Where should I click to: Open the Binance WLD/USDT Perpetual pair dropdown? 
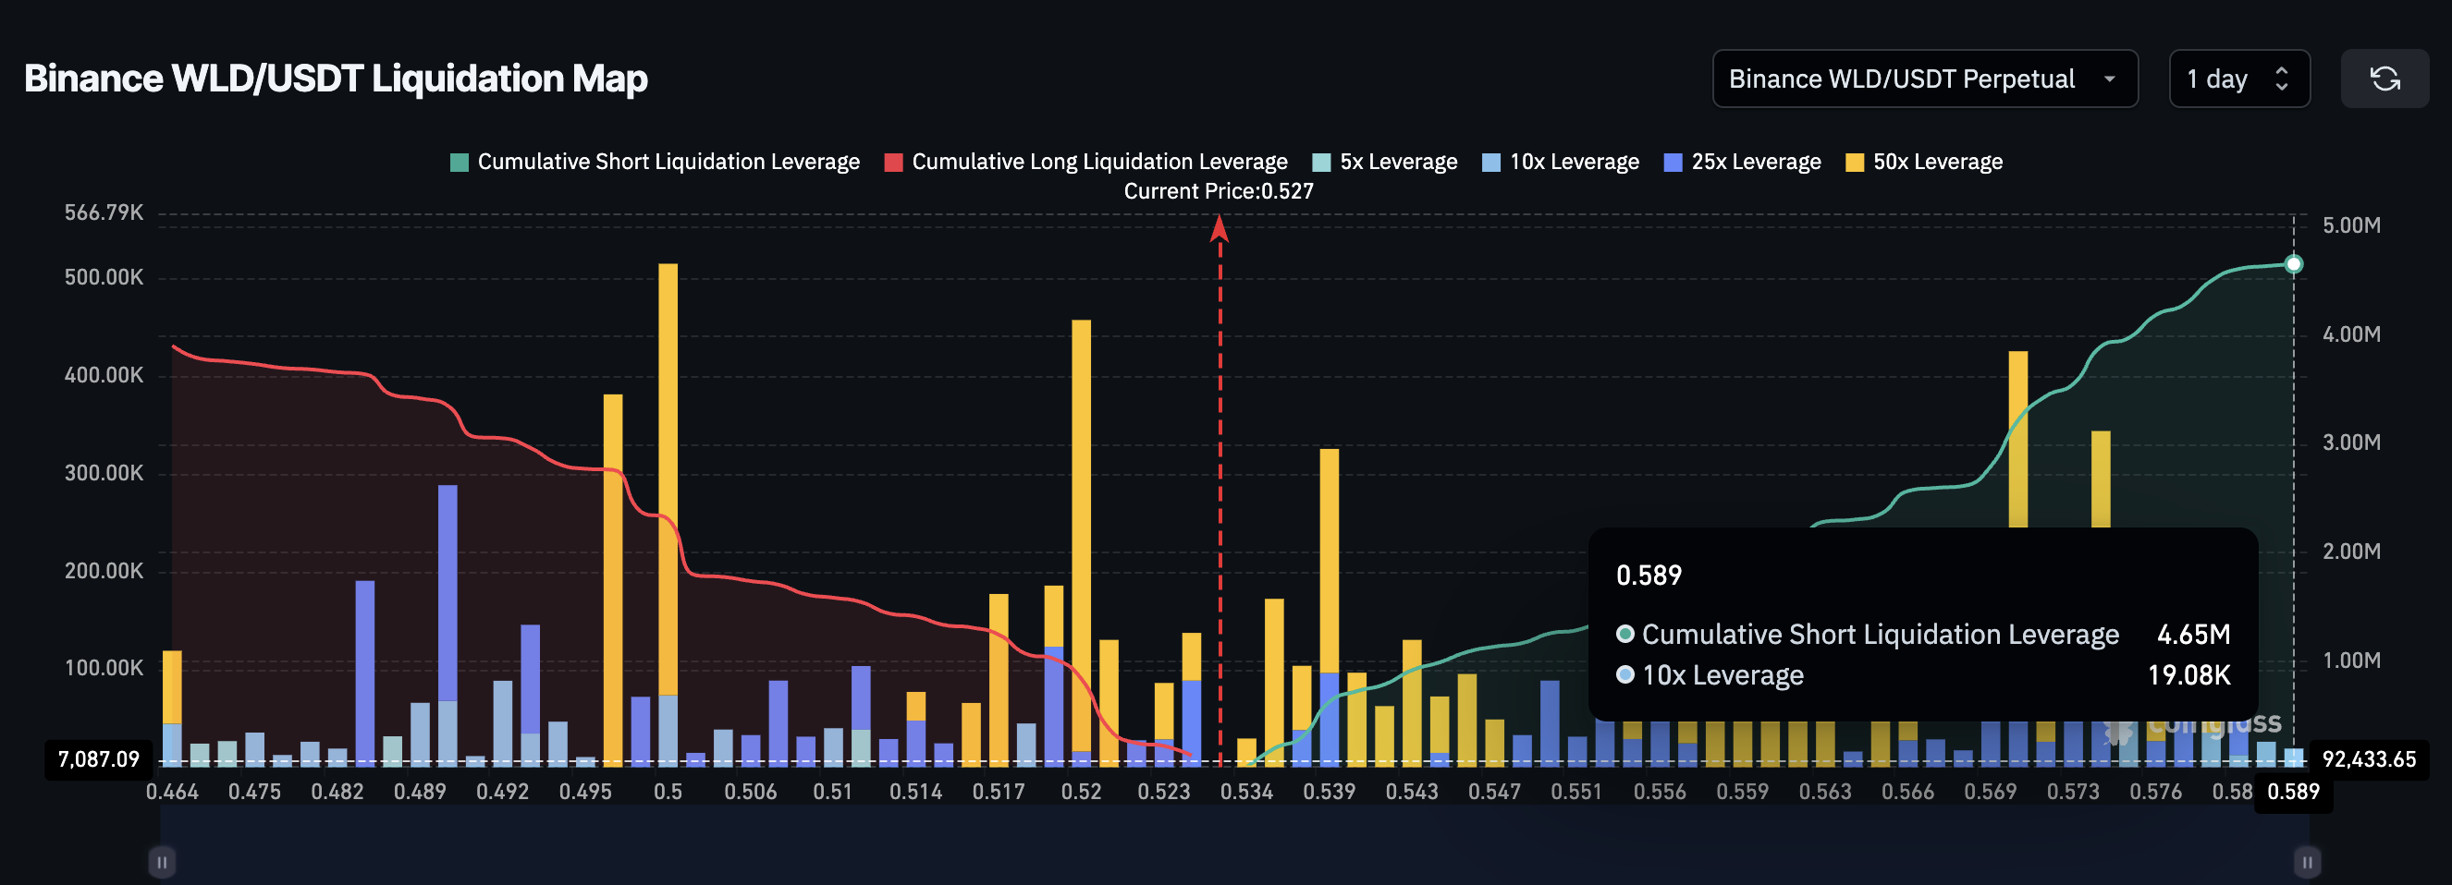(1925, 78)
